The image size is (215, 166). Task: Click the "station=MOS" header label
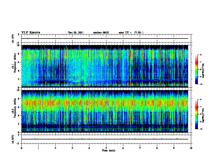[x=101, y=33]
